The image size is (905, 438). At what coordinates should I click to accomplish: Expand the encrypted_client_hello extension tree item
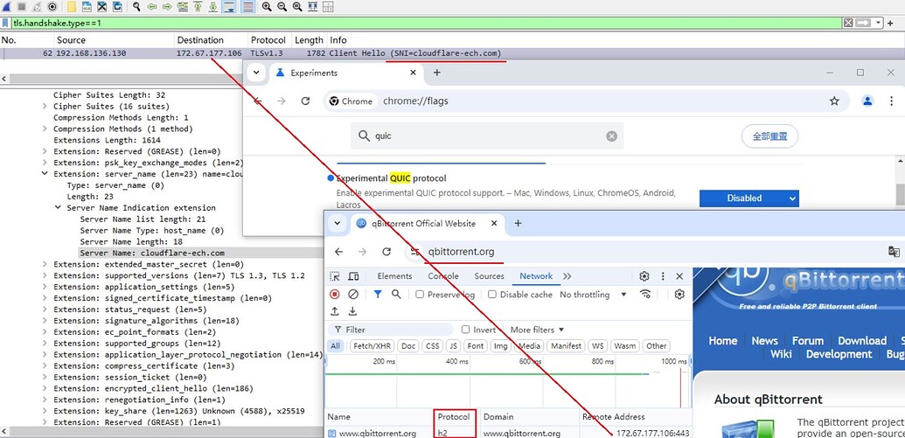click(45, 388)
